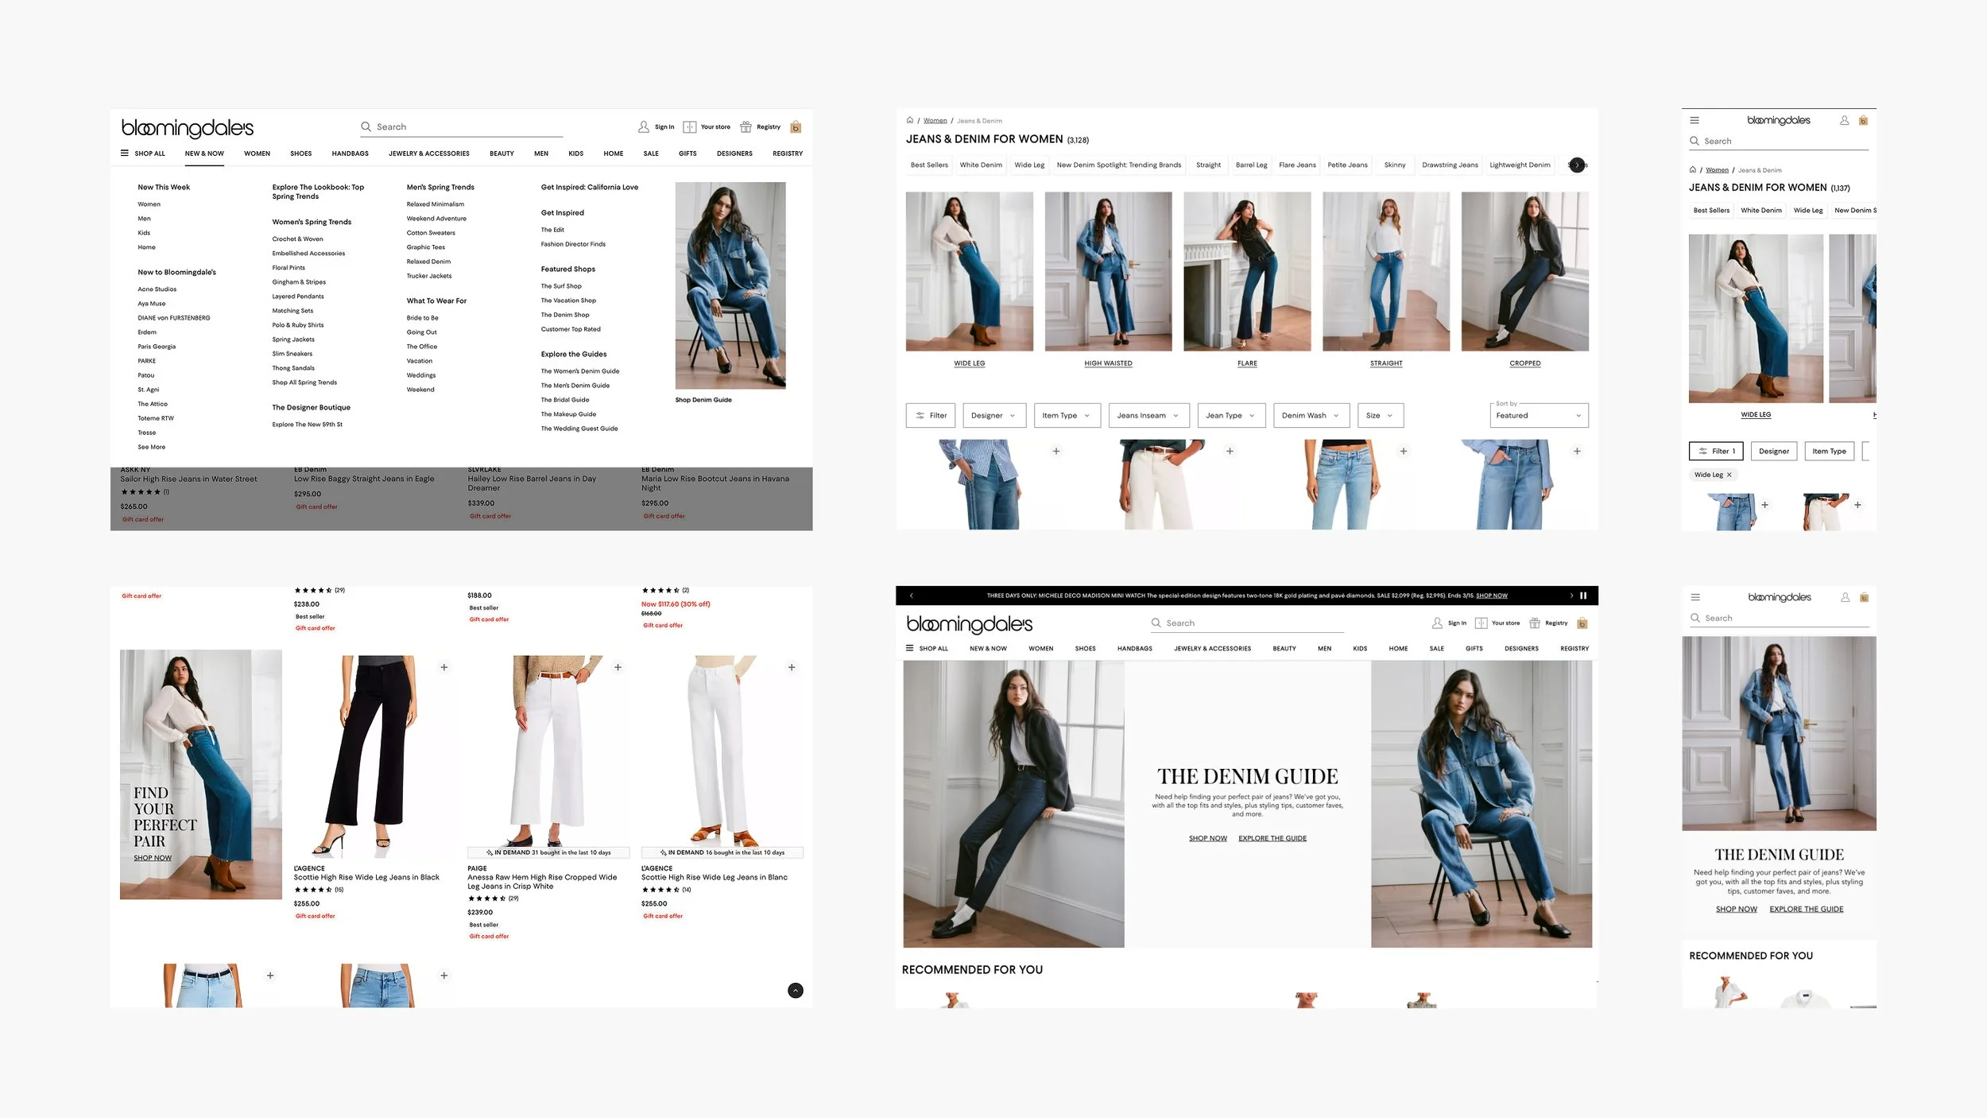
Task: Click the plus icon on the Anessa Cropped Wide Leg Jeans
Action: 618,668
